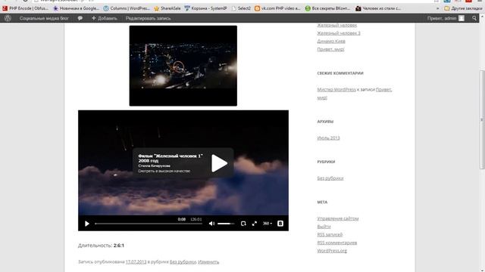Open the 'Columns | WordPress' bookmark
Image resolution: width=485 pixels, height=272 pixels.
pos(127,8)
